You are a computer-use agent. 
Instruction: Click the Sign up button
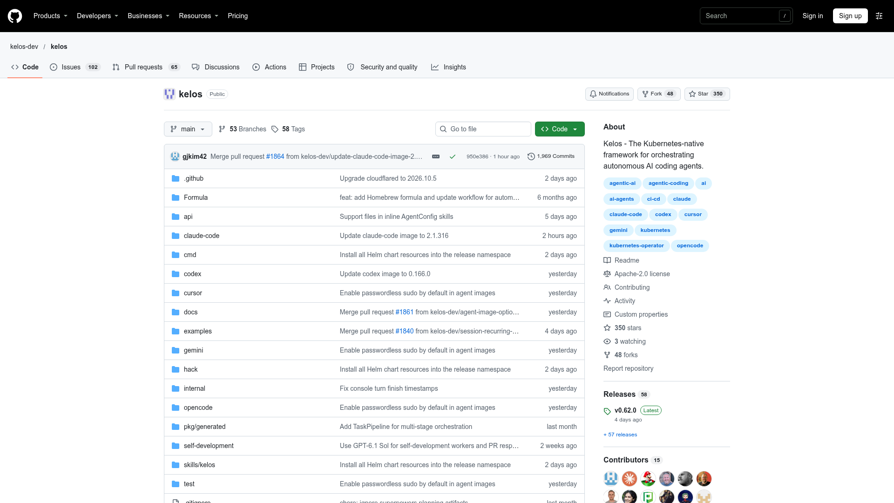pos(850,16)
